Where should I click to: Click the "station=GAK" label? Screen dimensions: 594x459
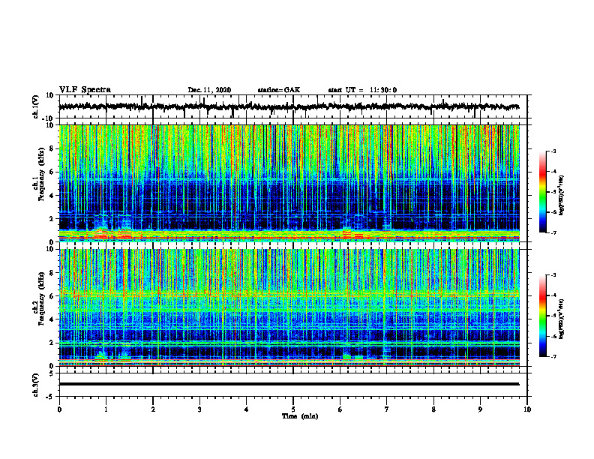[x=279, y=90]
